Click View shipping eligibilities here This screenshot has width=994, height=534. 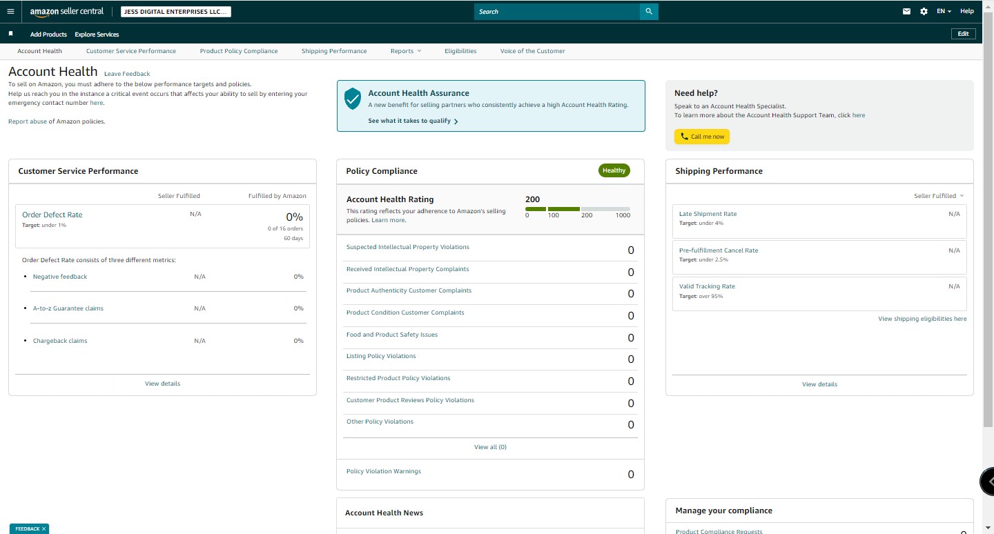[922, 319]
